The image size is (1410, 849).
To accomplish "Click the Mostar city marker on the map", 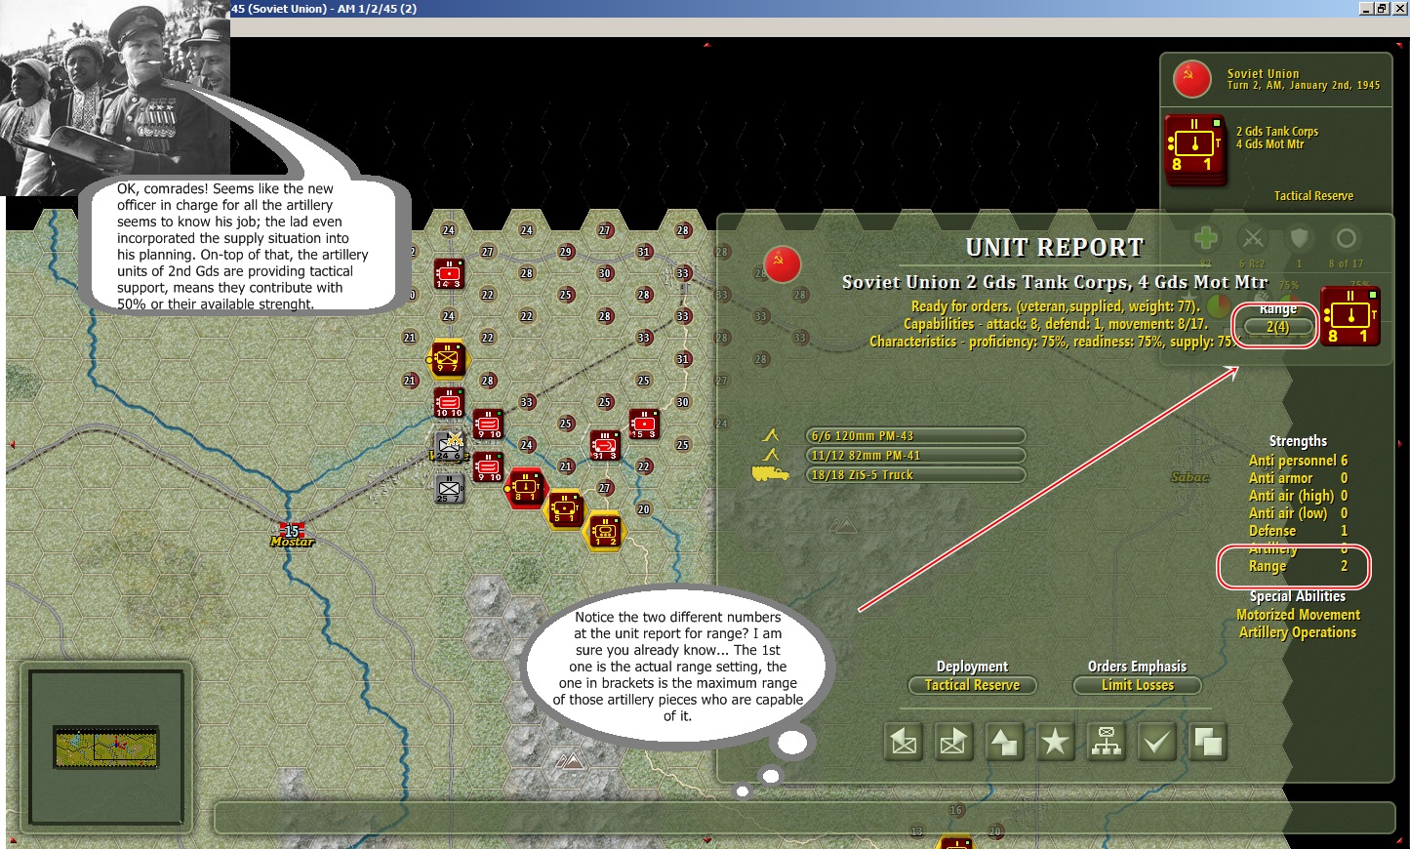I will coord(292,535).
